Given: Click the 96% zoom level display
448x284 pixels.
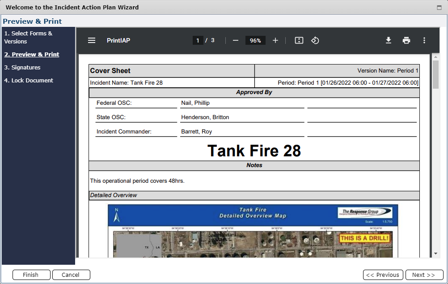Looking at the screenshot, I should pyautogui.click(x=255, y=40).
